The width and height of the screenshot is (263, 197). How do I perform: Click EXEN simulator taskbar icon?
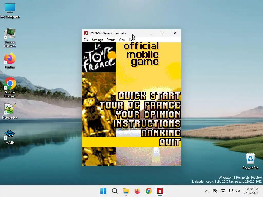coord(160,191)
